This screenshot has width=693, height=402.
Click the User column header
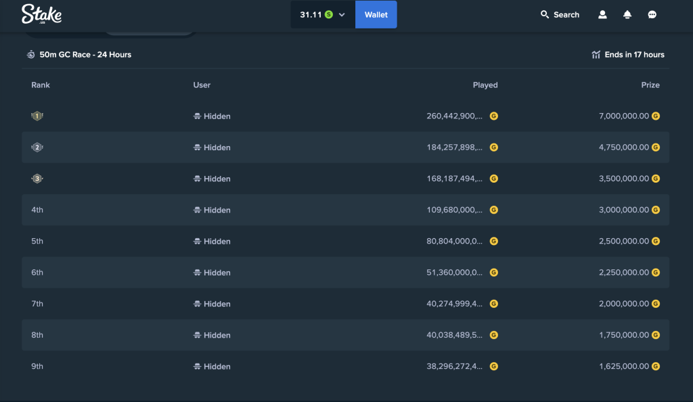[x=202, y=85]
